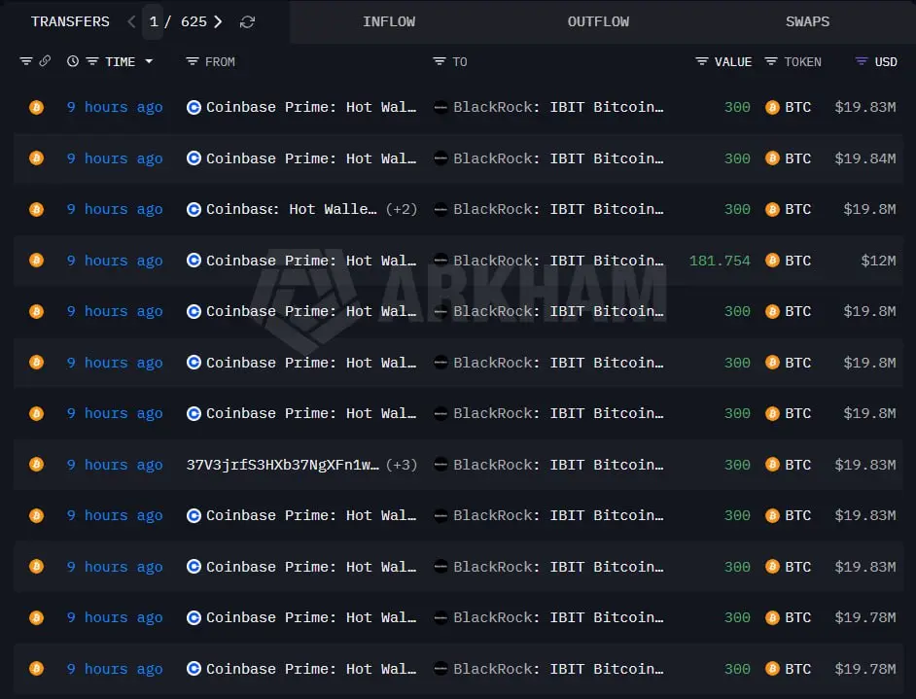Open the SWAPS tab
916x699 pixels.
coord(807,21)
